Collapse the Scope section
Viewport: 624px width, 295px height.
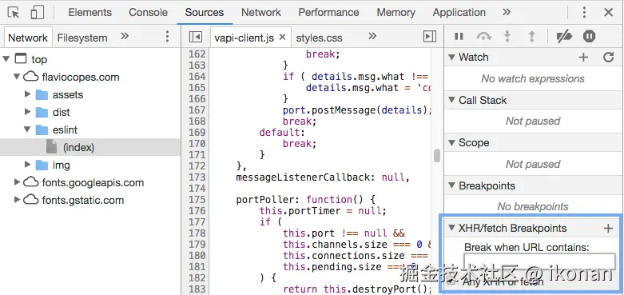coord(451,142)
